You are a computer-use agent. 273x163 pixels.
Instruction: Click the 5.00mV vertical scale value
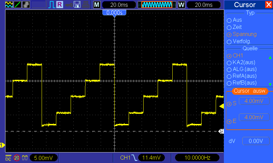[x=44, y=158]
